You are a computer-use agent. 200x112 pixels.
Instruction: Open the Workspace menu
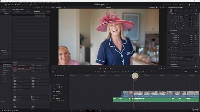coord(54,2)
